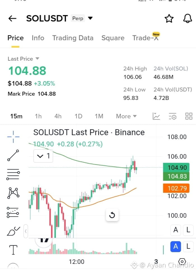
Task: Select the 4h chart interval
Action: [58, 116]
